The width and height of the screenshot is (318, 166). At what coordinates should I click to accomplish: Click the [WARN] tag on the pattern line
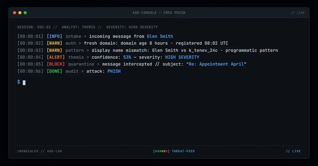coord(54,50)
